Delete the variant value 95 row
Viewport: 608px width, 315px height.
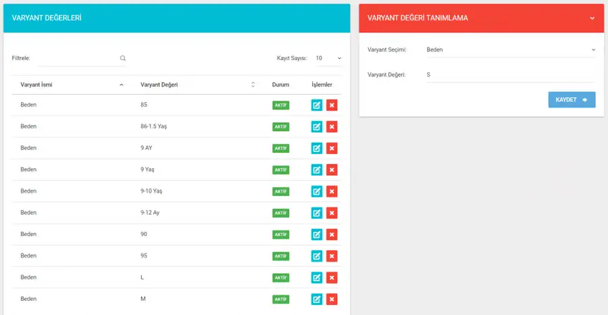pyautogui.click(x=332, y=256)
